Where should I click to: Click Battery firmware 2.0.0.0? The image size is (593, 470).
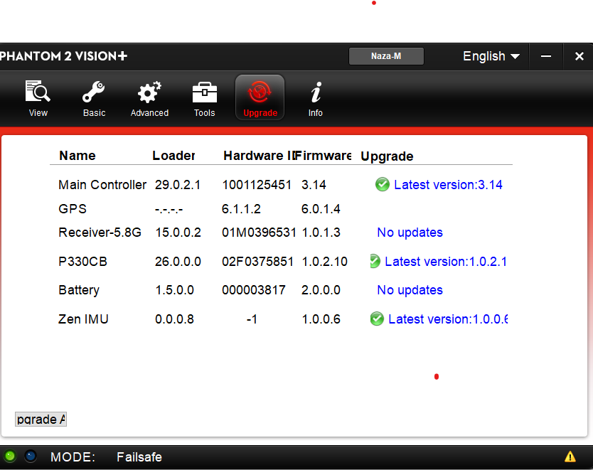pos(321,290)
